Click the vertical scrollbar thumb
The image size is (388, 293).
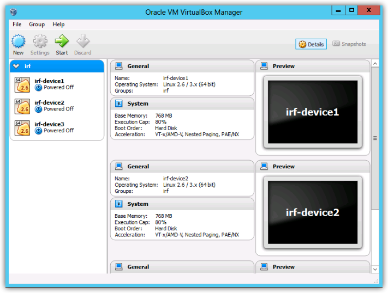[x=375, y=138]
